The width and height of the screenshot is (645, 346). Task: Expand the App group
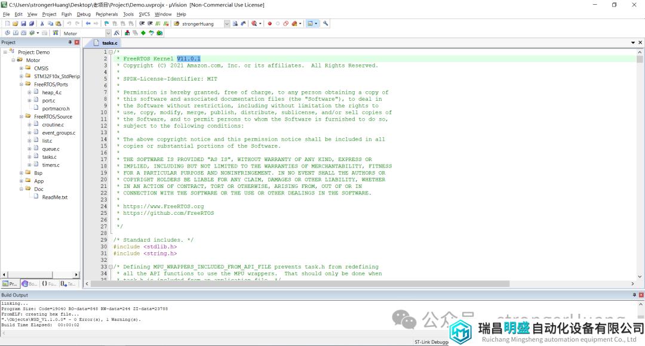pos(21,181)
